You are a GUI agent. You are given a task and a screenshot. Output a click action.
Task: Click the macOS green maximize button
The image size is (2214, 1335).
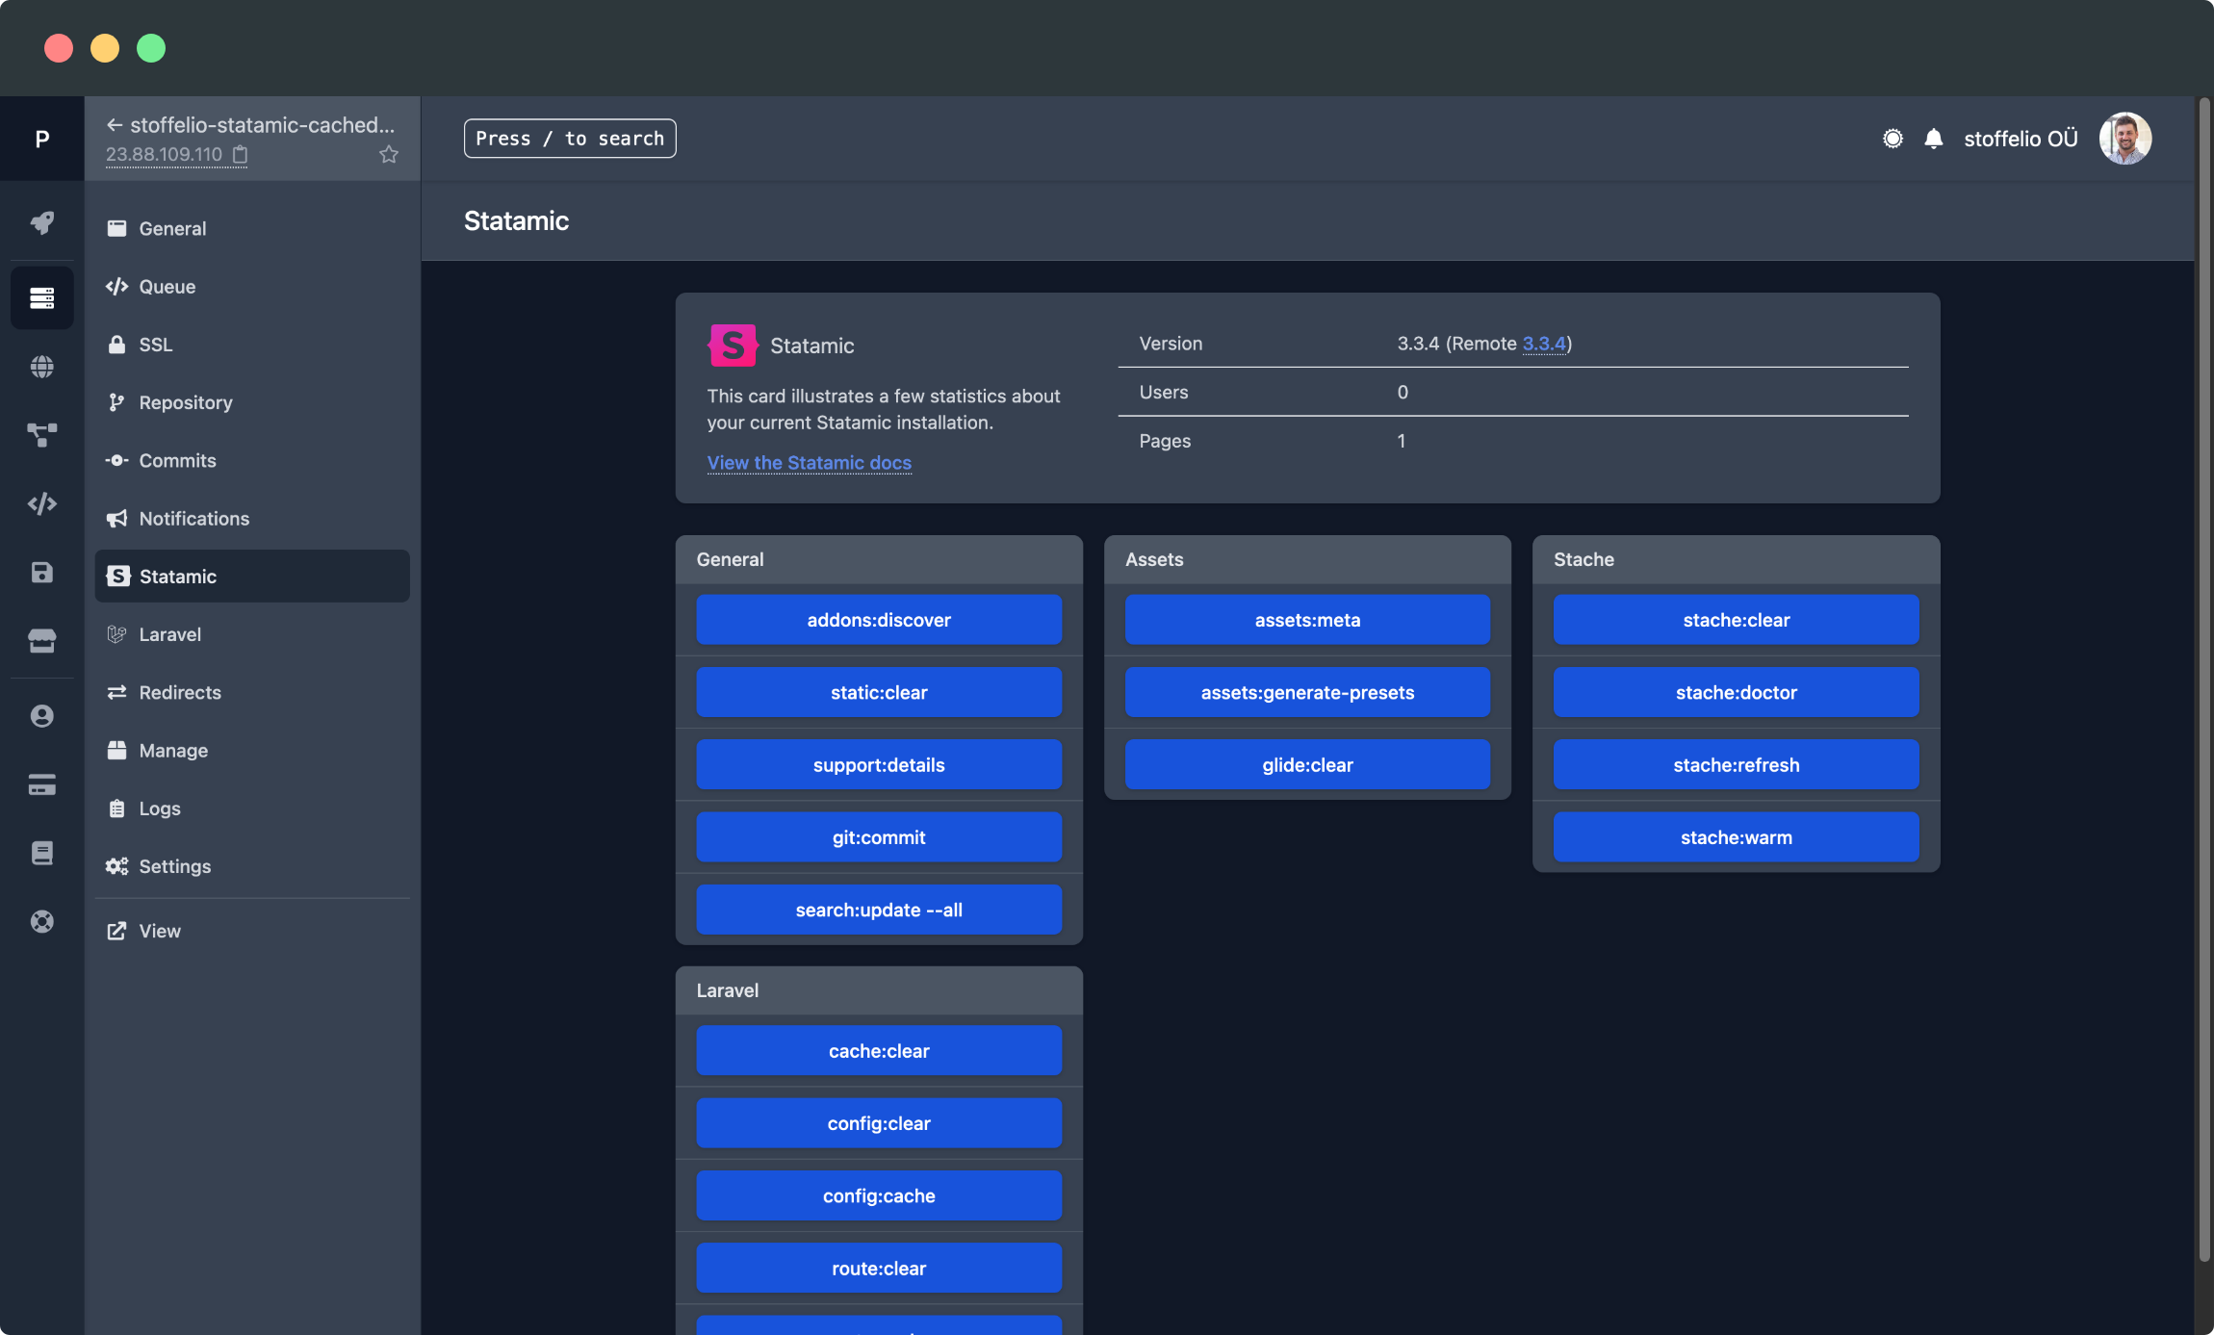point(151,48)
